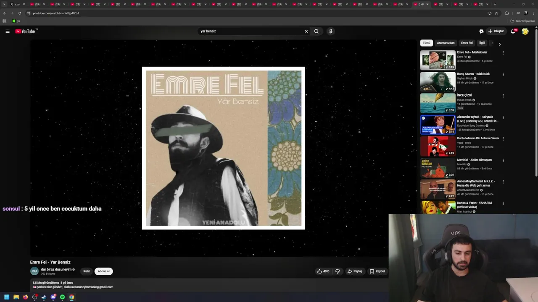Open Mavi Gri - Altüst Olmuşum title
Screen dimensions: 538x302
click(474, 160)
